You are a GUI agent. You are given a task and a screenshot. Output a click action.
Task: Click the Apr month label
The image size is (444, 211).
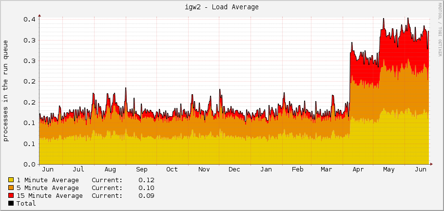[x=358, y=169]
